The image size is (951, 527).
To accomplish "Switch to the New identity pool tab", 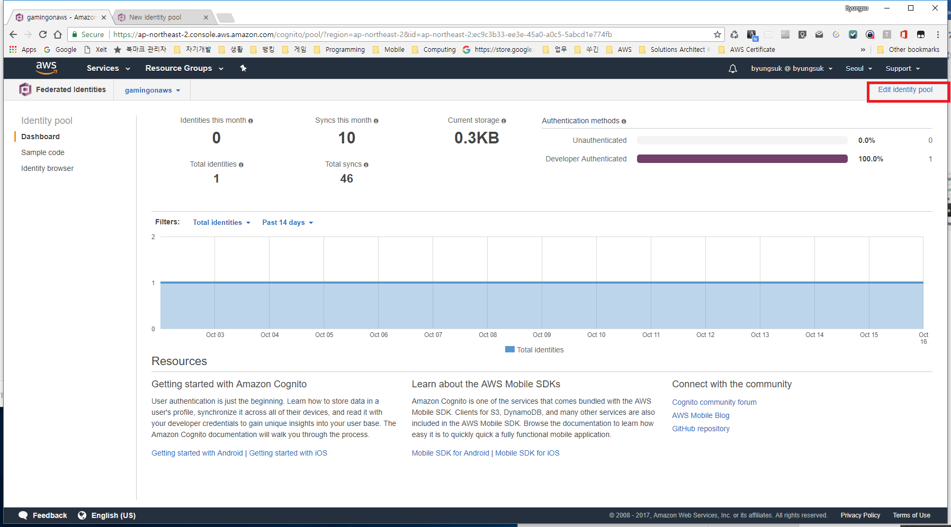I will pos(162,17).
